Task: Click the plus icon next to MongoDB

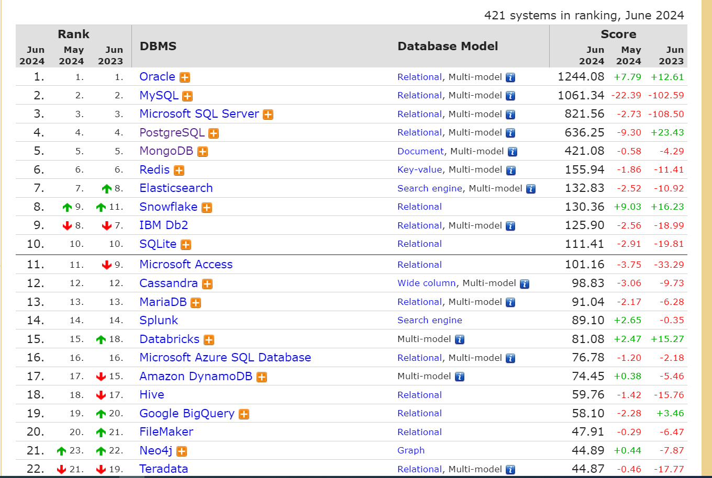Action: tap(203, 152)
